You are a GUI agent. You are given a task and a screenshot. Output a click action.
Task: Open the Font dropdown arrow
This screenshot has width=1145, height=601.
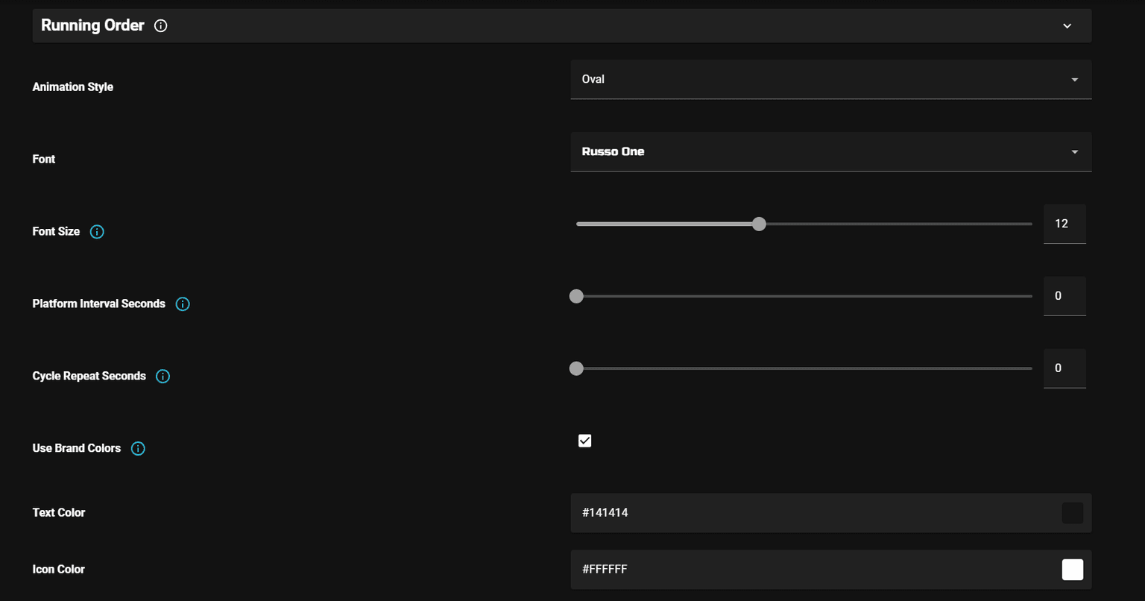point(1074,151)
